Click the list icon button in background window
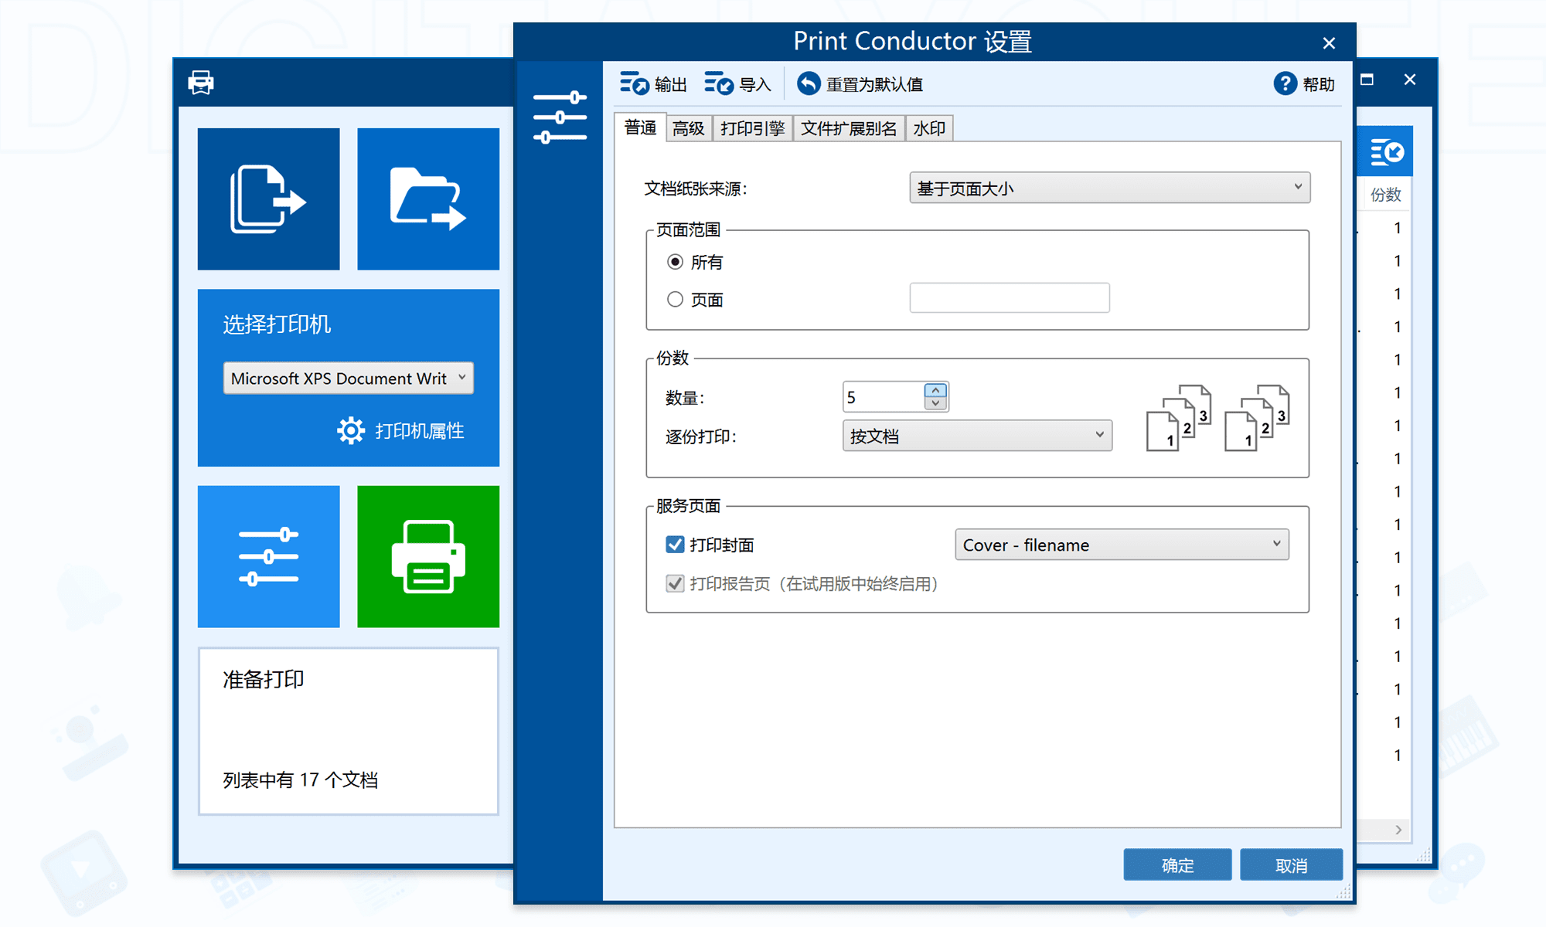 (1387, 152)
